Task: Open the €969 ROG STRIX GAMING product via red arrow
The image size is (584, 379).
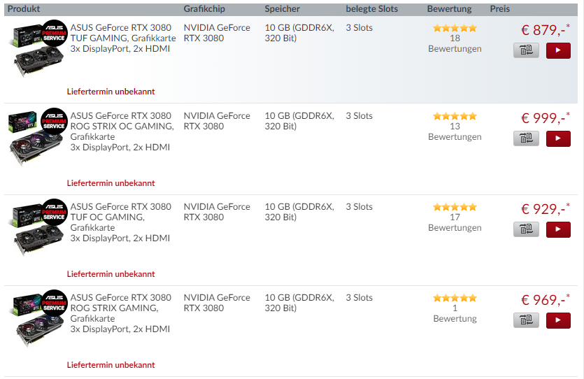Action: (x=558, y=320)
